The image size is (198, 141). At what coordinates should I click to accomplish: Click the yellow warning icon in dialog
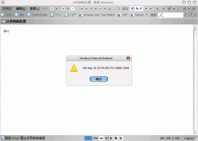pyautogui.click(x=74, y=68)
